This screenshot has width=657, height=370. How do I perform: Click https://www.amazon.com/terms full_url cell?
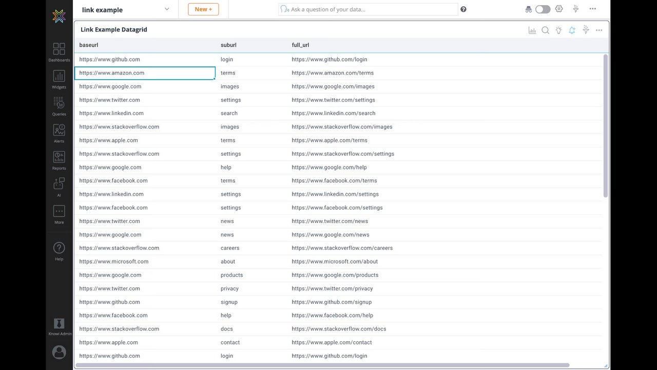(x=445, y=73)
